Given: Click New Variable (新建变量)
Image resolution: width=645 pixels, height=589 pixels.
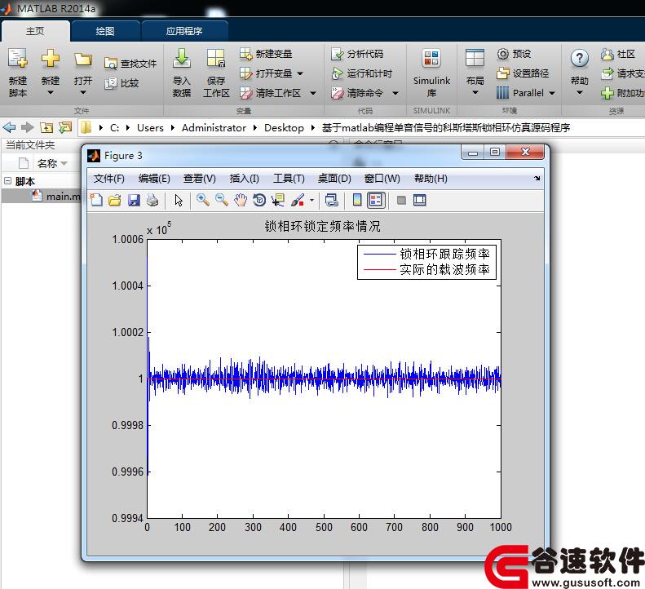Looking at the screenshot, I should pyautogui.click(x=266, y=54).
